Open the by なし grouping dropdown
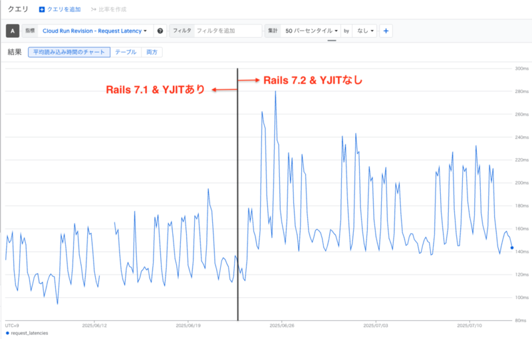This screenshot has height=339, width=532. (x=364, y=31)
